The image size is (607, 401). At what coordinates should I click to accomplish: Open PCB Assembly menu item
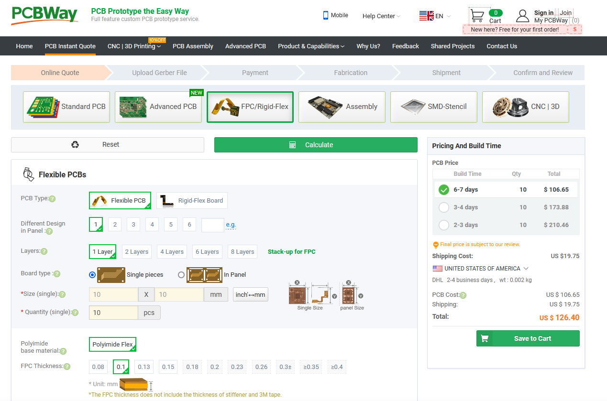tap(193, 46)
